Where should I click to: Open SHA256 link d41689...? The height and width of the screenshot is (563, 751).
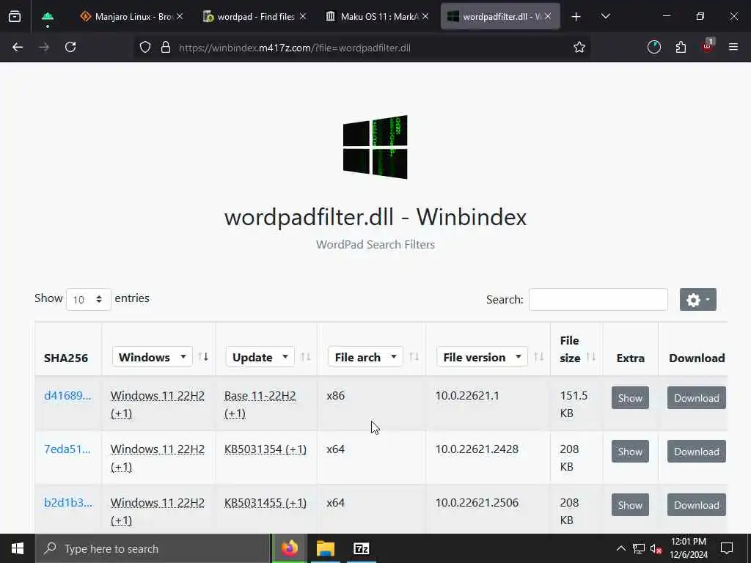(x=67, y=395)
